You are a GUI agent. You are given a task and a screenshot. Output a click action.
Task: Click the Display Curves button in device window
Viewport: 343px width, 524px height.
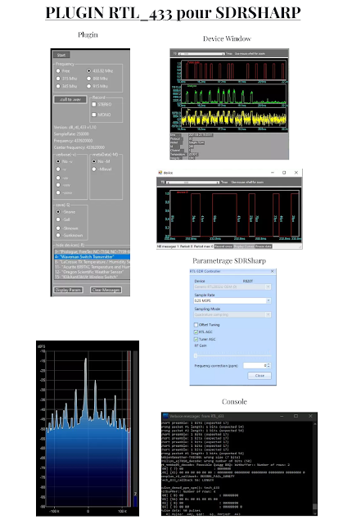(x=244, y=246)
